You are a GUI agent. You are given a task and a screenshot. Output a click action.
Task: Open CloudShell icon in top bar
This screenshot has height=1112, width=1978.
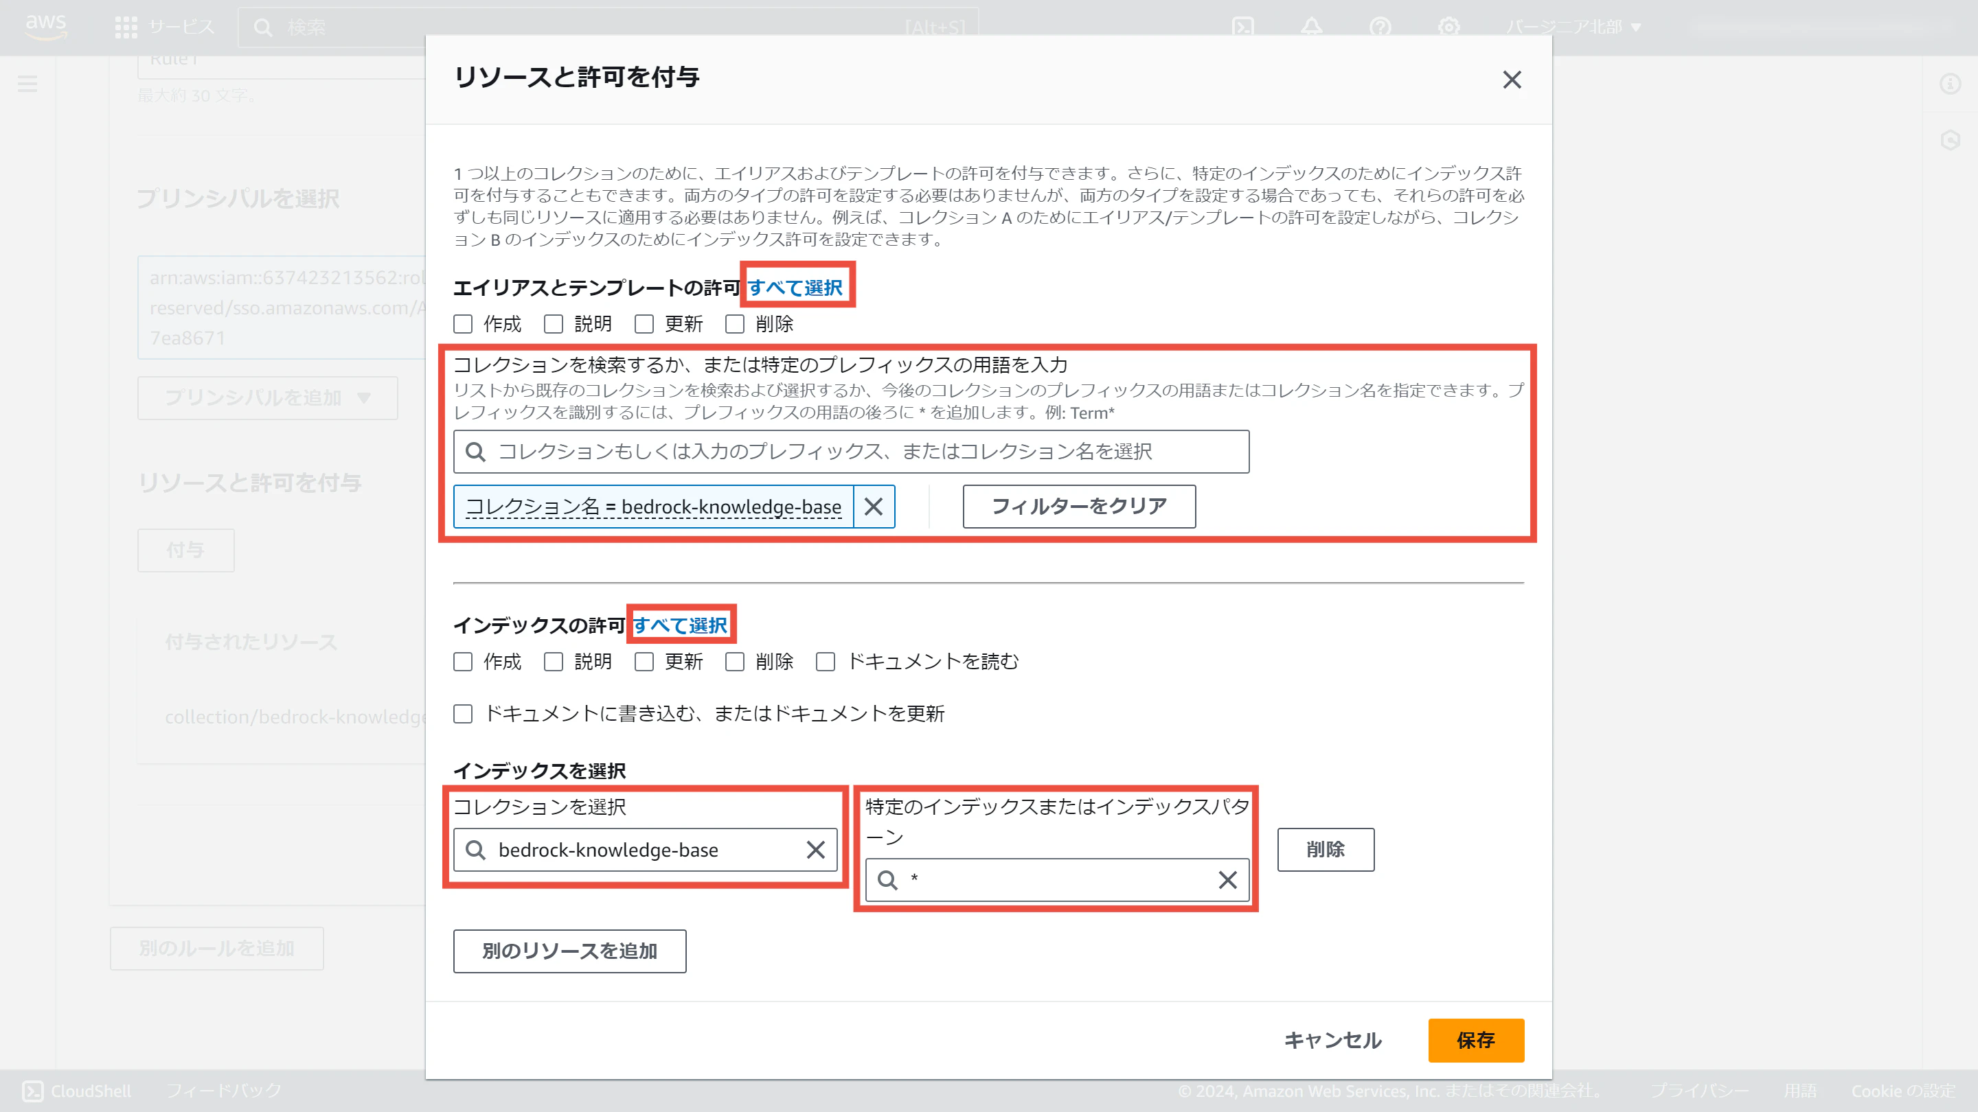coord(1242,27)
